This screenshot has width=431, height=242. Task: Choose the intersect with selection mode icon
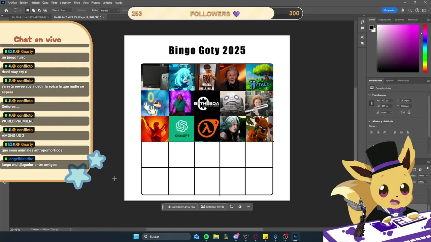pos(45,10)
